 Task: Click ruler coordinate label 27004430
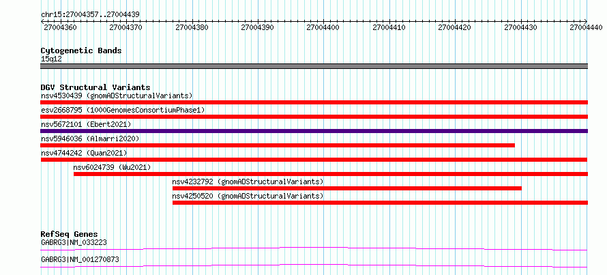(x=520, y=27)
